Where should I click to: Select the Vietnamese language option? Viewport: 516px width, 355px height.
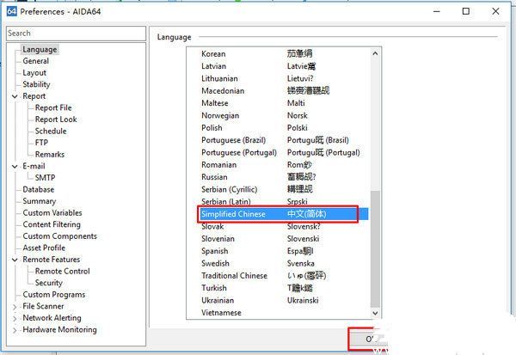222,313
